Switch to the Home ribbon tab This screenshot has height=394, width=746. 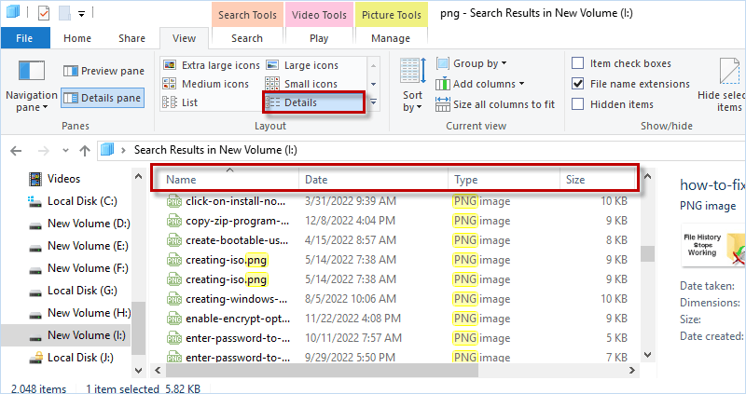77,38
